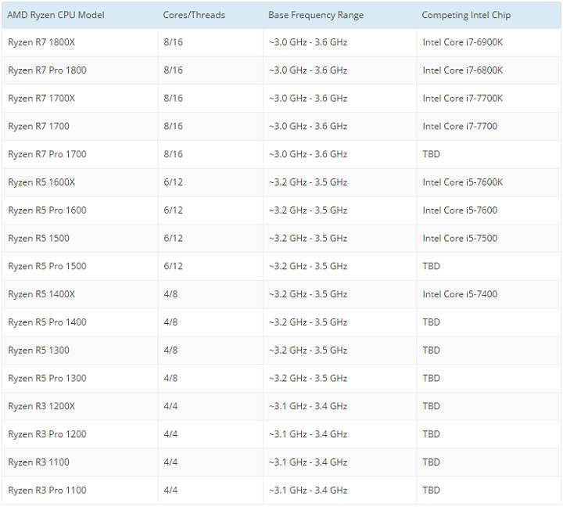Select the 'Ryzen R7 Pro 1700' cell
This screenshot has width=563, height=507.
[79, 154]
